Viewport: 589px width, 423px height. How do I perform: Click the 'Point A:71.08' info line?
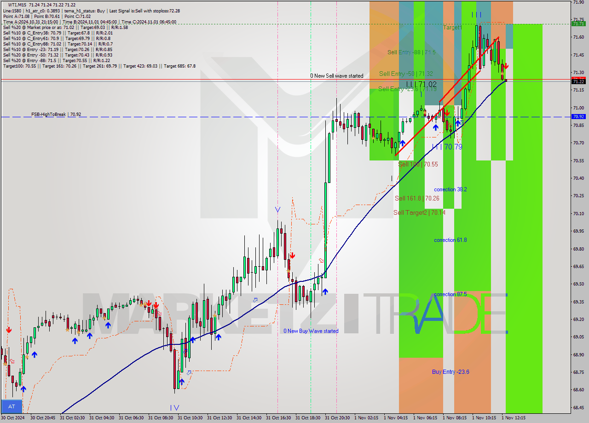17,16
